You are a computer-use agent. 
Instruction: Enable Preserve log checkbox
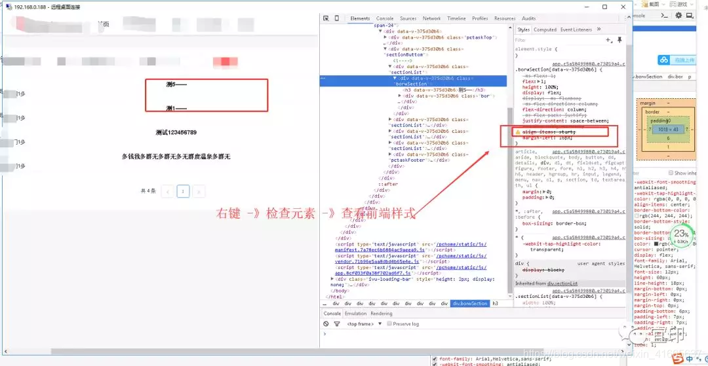pos(389,323)
